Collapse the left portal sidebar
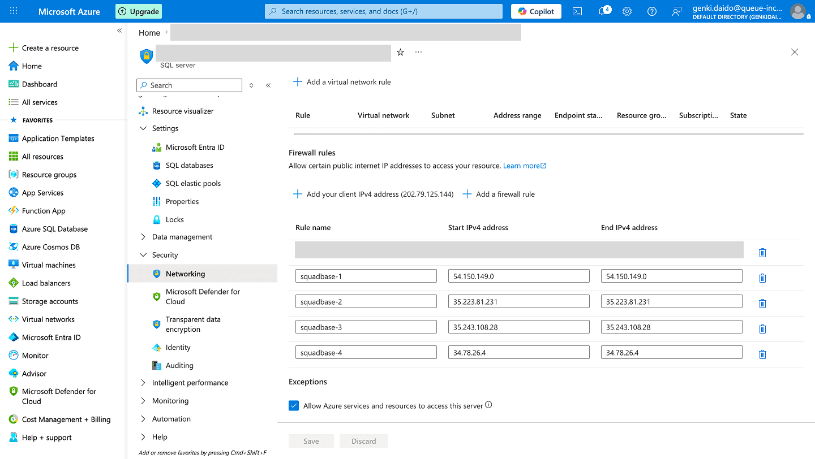 coord(119,31)
